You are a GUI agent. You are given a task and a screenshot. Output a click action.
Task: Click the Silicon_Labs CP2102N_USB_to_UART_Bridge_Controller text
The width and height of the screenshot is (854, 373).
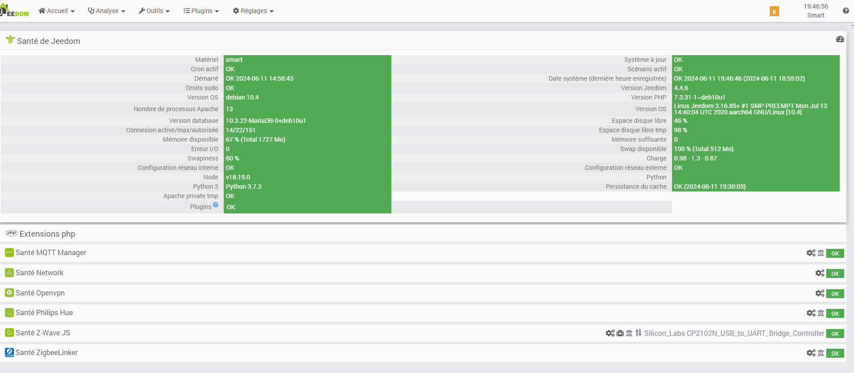pyautogui.click(x=734, y=333)
